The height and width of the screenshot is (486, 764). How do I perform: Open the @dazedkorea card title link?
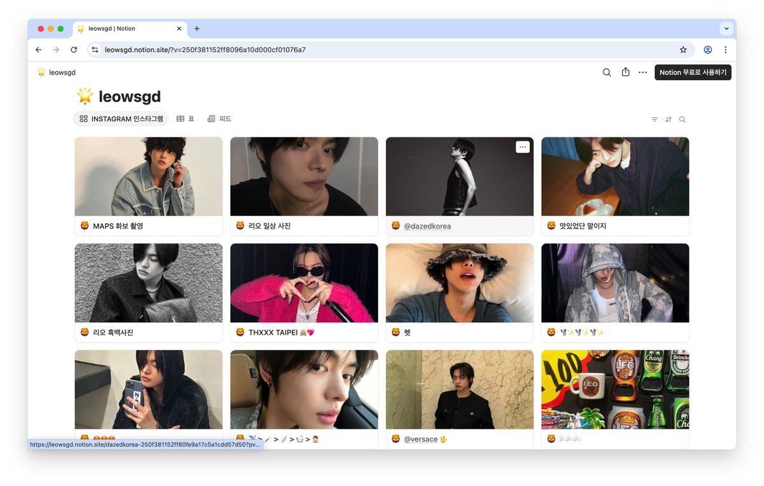pyautogui.click(x=428, y=226)
